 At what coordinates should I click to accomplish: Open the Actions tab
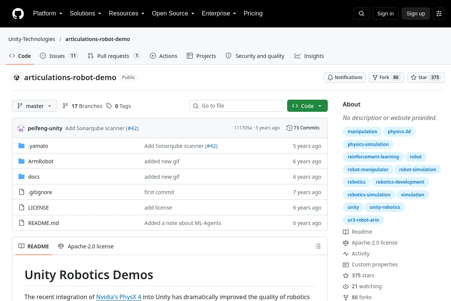(163, 56)
